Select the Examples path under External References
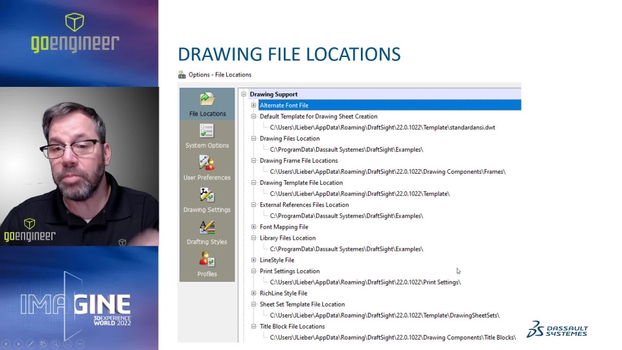The height and width of the screenshot is (350, 622). [x=346, y=216]
